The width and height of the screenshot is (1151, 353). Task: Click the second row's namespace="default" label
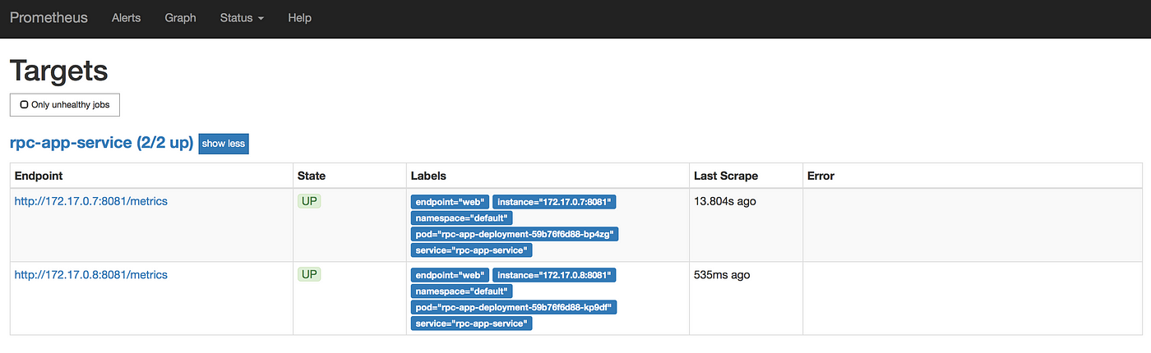[x=462, y=291]
